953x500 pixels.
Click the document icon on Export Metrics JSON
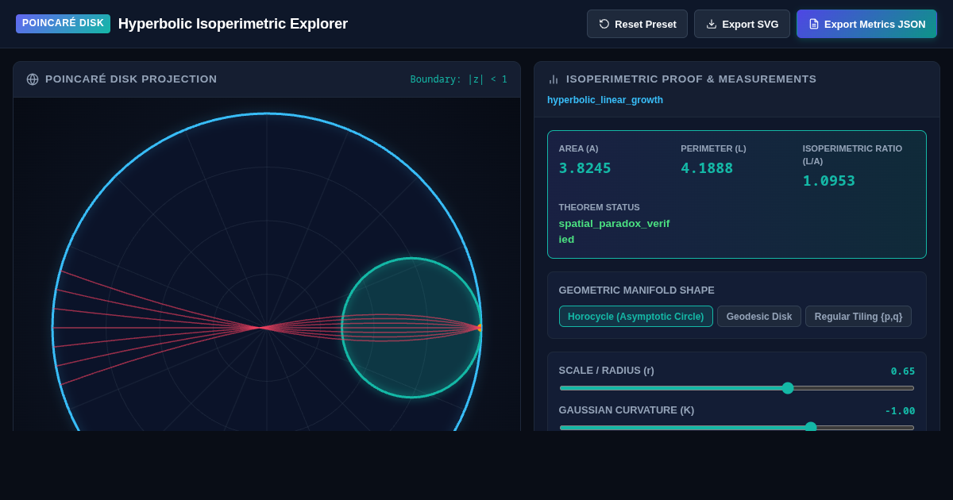coord(814,24)
